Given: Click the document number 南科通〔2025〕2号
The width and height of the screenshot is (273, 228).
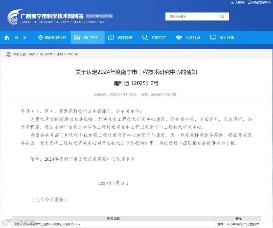Looking at the screenshot, I should 136,83.
